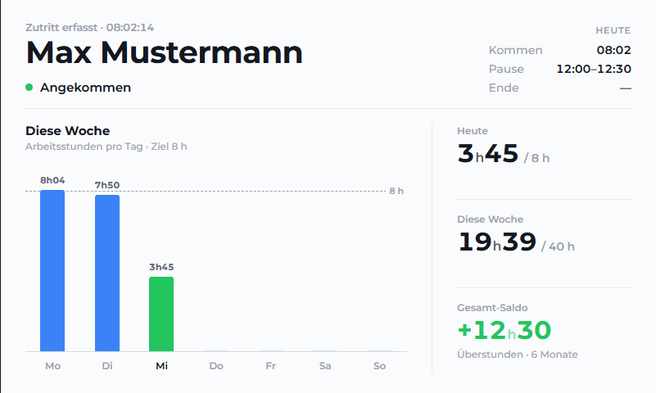Click the HEUTE header label
656x393 pixels.
613,30
